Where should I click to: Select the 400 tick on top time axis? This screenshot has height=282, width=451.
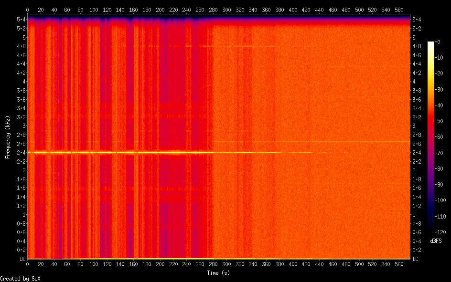293,10
